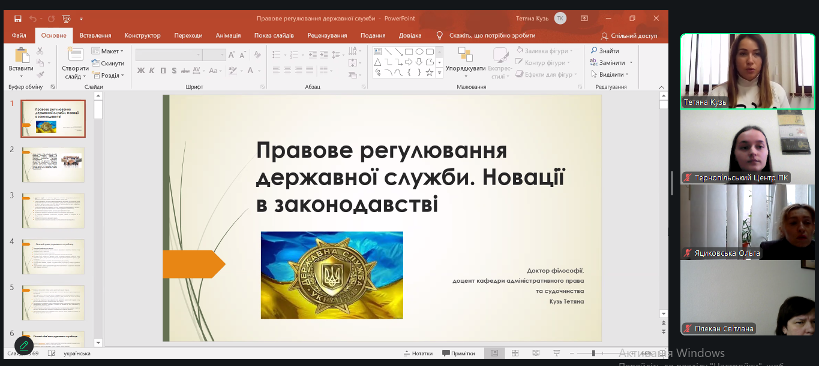The height and width of the screenshot is (366, 819).
Task: Click the Reset (Скинути) slide button
Action: [107, 63]
